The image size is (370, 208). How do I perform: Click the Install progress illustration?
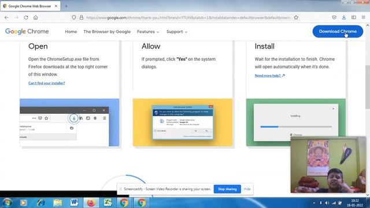(x=296, y=122)
